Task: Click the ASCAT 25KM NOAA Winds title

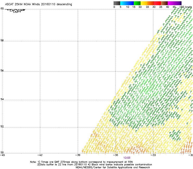Action: [x=38, y=4]
